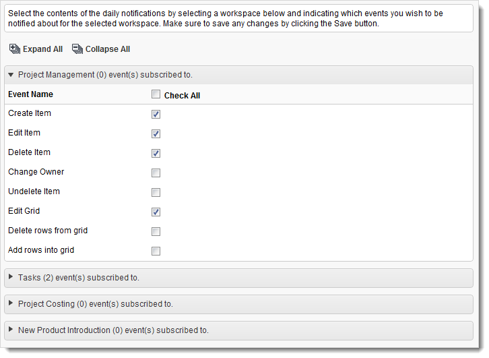Toggle the Check All checkbox
This screenshot has width=489, height=358.
[156, 95]
